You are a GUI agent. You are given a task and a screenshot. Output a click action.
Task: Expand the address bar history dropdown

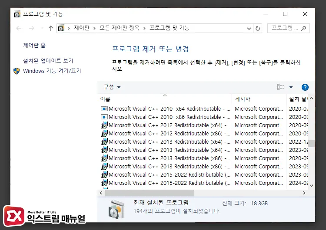click(x=249, y=28)
